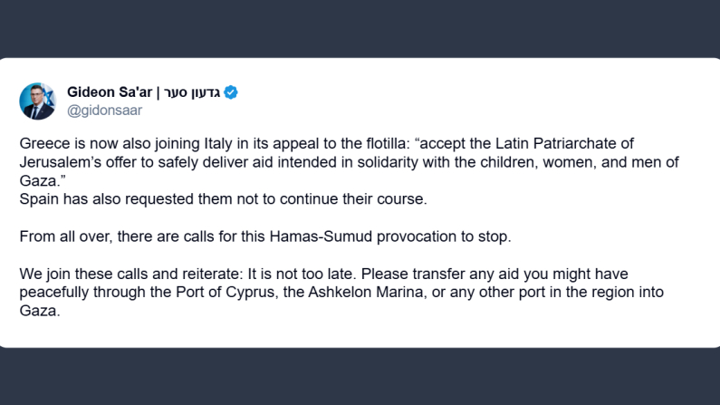
Task: Click the word "Greece" in the tweet
Action: [x=42, y=144]
